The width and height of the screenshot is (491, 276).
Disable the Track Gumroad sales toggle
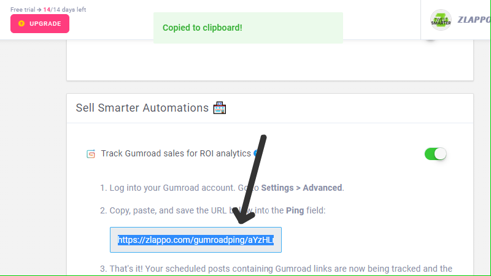coord(435,154)
